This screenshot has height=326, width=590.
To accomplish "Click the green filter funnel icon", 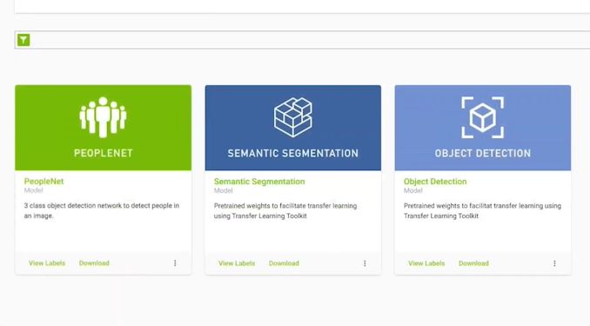I will (x=23, y=40).
